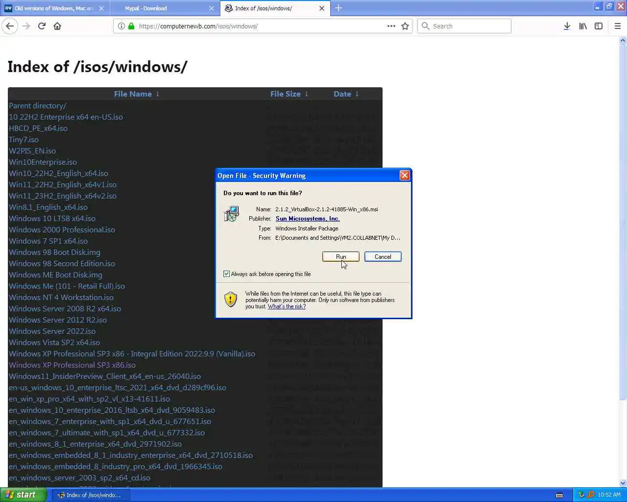627x502 pixels.
Task: Click the tray magnifier icon
Action: pos(591,495)
